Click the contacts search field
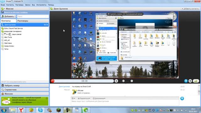Image resolution: width=201 pixels, height=113 pixels. (x=33, y=16)
